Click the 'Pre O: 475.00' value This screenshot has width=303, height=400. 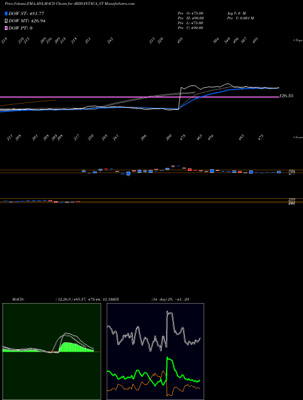pos(190,13)
